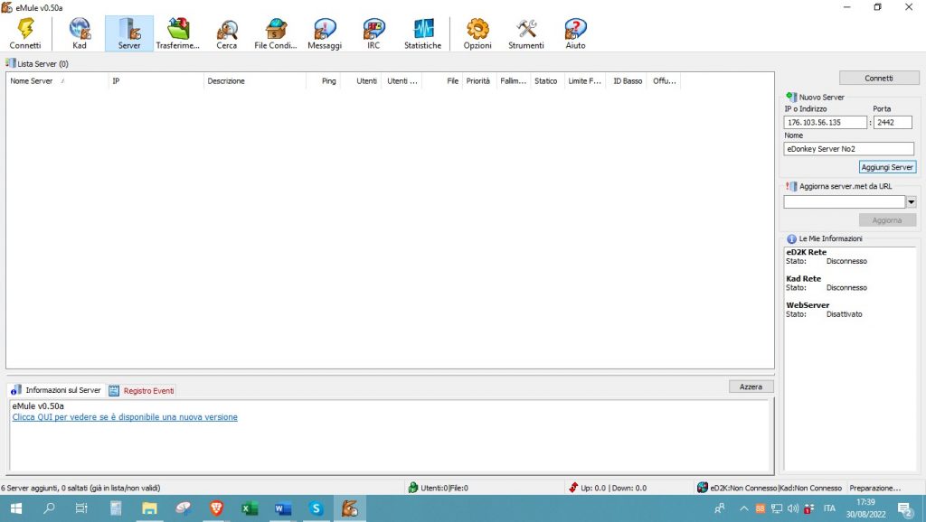Click the Connetti lightning toolbar icon

[x=25, y=33]
